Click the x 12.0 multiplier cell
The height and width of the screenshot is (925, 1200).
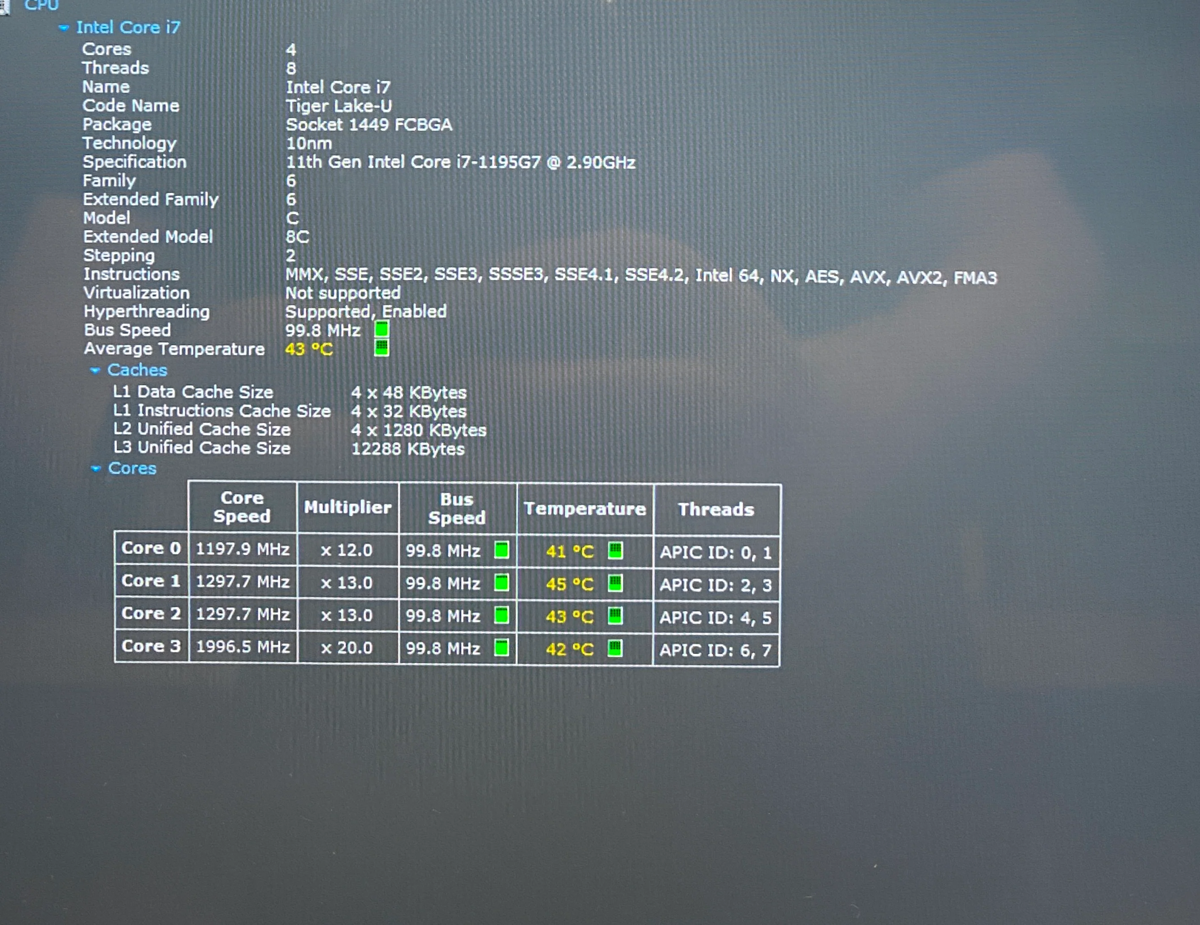pos(347,550)
